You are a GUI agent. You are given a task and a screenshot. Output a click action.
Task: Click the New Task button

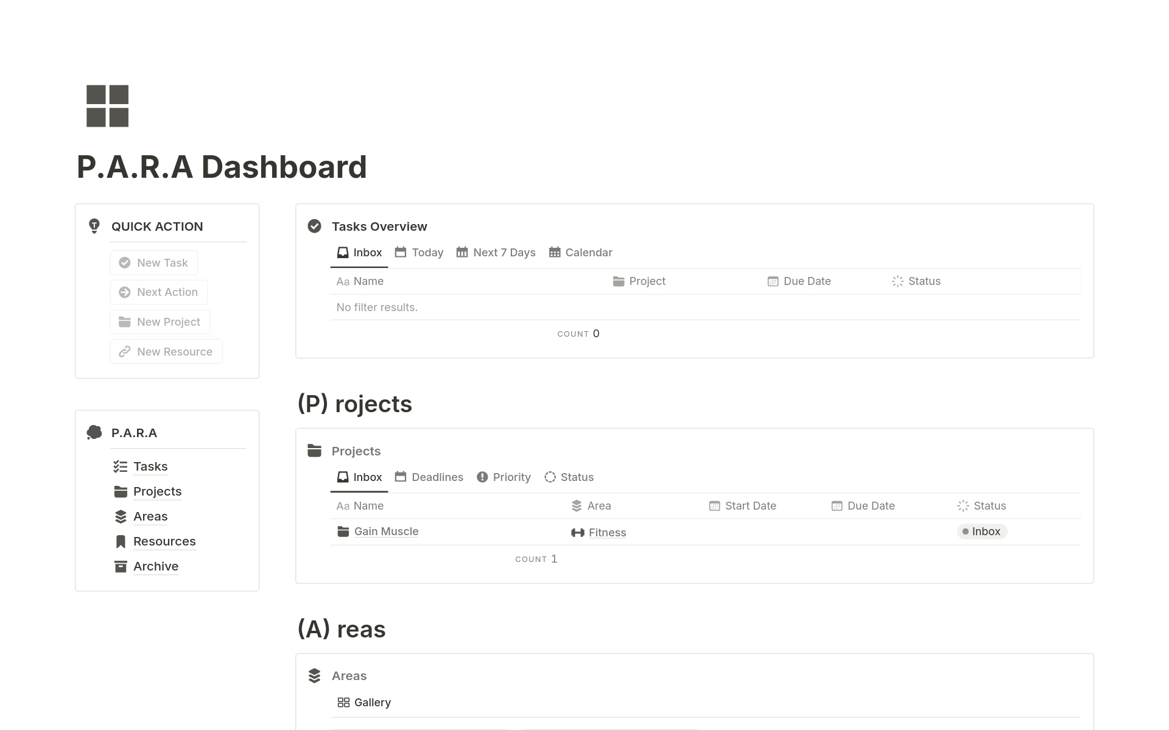[x=153, y=262]
